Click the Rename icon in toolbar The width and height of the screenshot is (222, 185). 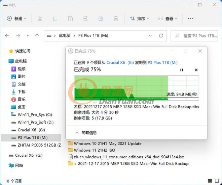86,19
